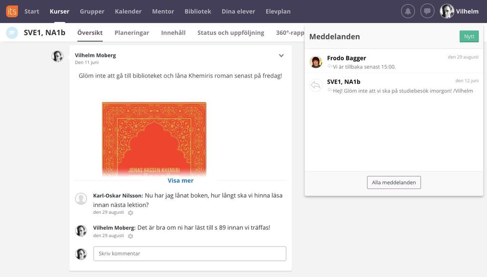Go to Start in the top navigation
Screen dimensions: 487x277
coord(32,11)
